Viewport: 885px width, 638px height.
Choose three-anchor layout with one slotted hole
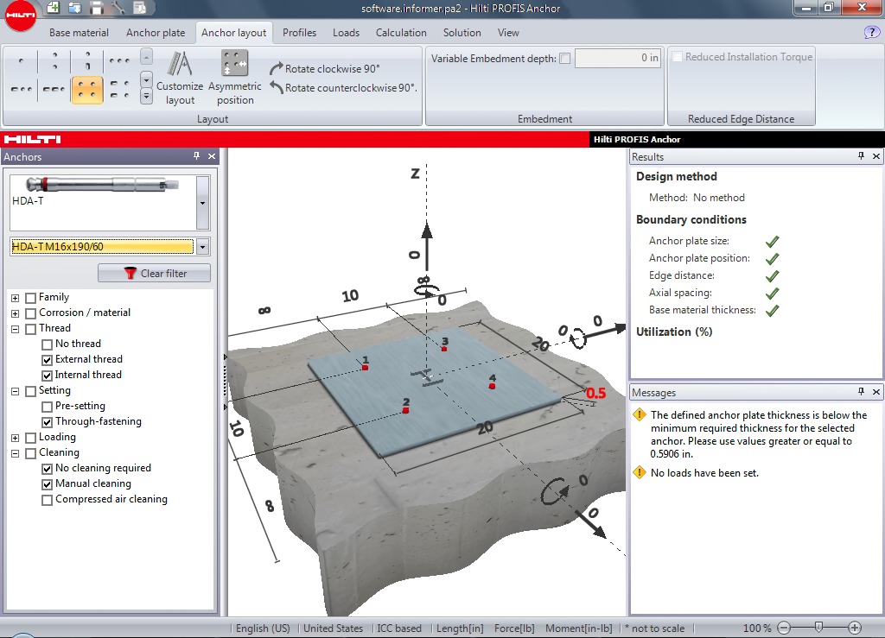pos(22,90)
